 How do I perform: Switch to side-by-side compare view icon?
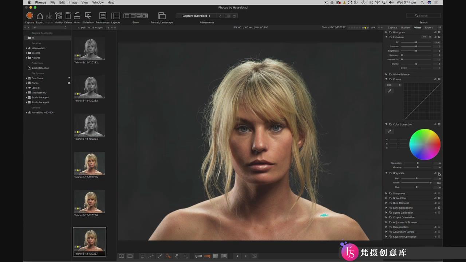[122, 256]
